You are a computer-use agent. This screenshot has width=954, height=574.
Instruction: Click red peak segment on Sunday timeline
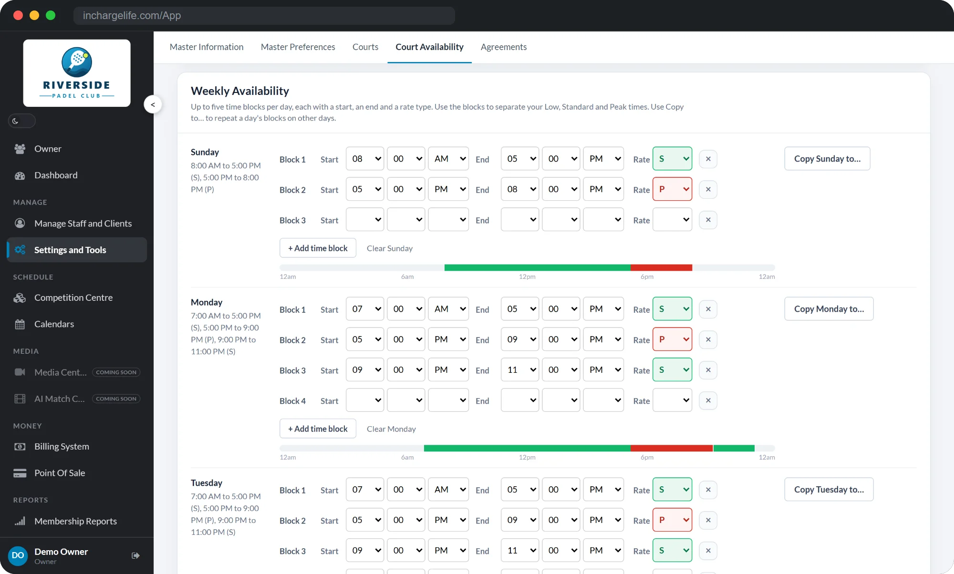point(661,267)
